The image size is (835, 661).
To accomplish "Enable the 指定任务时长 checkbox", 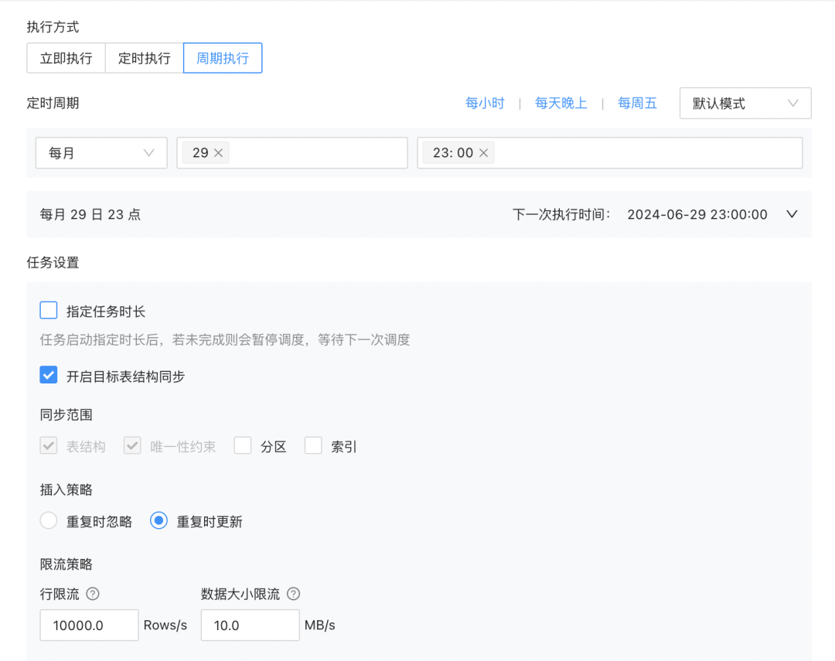I will pos(48,309).
